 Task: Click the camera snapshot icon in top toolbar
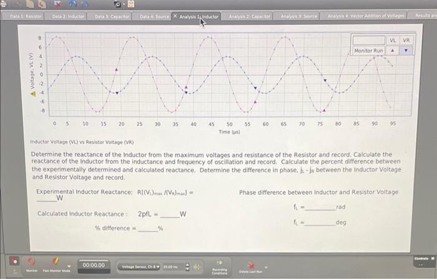[x=118, y=4]
